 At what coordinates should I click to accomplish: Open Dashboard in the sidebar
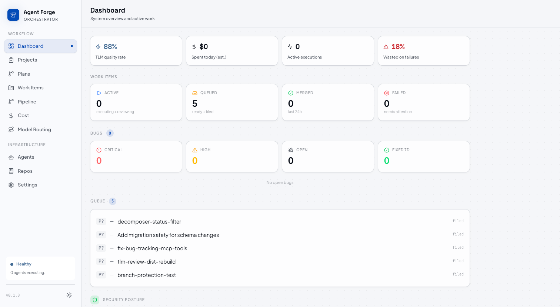tap(40, 46)
